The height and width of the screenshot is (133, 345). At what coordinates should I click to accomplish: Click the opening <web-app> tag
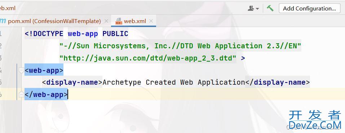pos(44,70)
